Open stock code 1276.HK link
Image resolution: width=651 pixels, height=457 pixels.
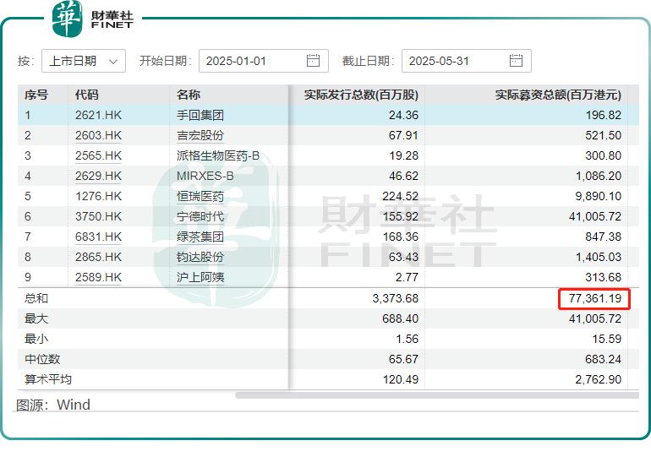click(x=98, y=196)
